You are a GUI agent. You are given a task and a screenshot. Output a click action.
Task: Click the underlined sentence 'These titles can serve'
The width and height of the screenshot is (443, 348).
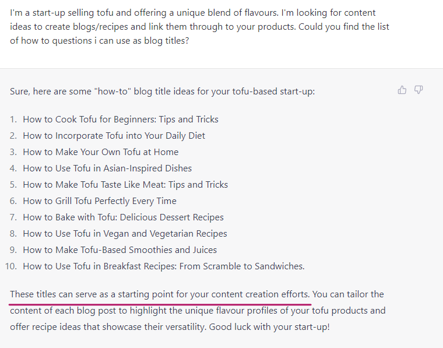coord(160,294)
